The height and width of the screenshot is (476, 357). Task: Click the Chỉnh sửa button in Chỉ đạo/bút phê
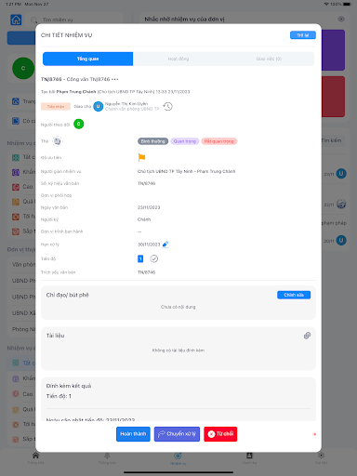294,295
